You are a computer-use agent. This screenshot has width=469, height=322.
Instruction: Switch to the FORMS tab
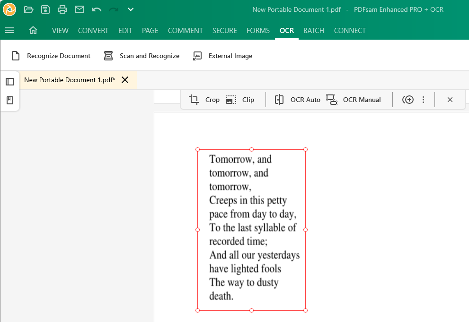pyautogui.click(x=258, y=31)
